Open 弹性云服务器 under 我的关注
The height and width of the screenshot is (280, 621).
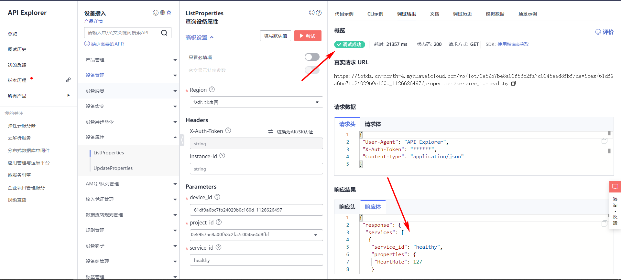click(22, 126)
